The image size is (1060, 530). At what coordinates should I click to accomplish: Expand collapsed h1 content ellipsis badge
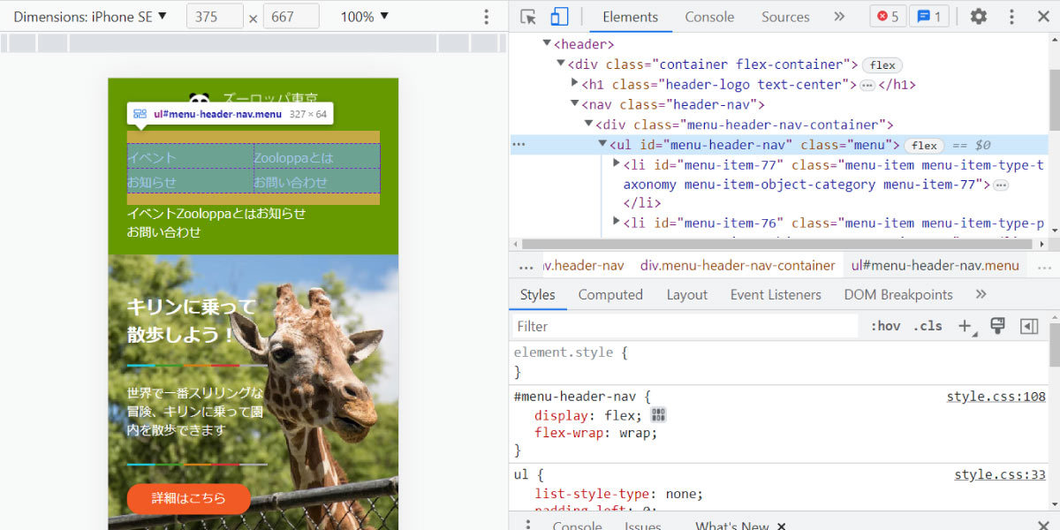point(867,85)
